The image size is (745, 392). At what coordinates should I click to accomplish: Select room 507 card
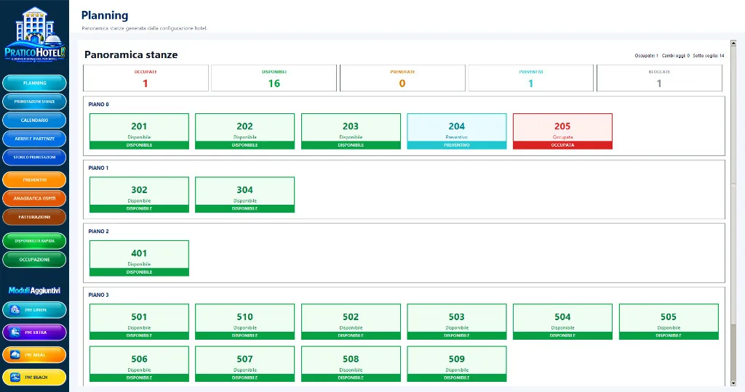click(244, 364)
